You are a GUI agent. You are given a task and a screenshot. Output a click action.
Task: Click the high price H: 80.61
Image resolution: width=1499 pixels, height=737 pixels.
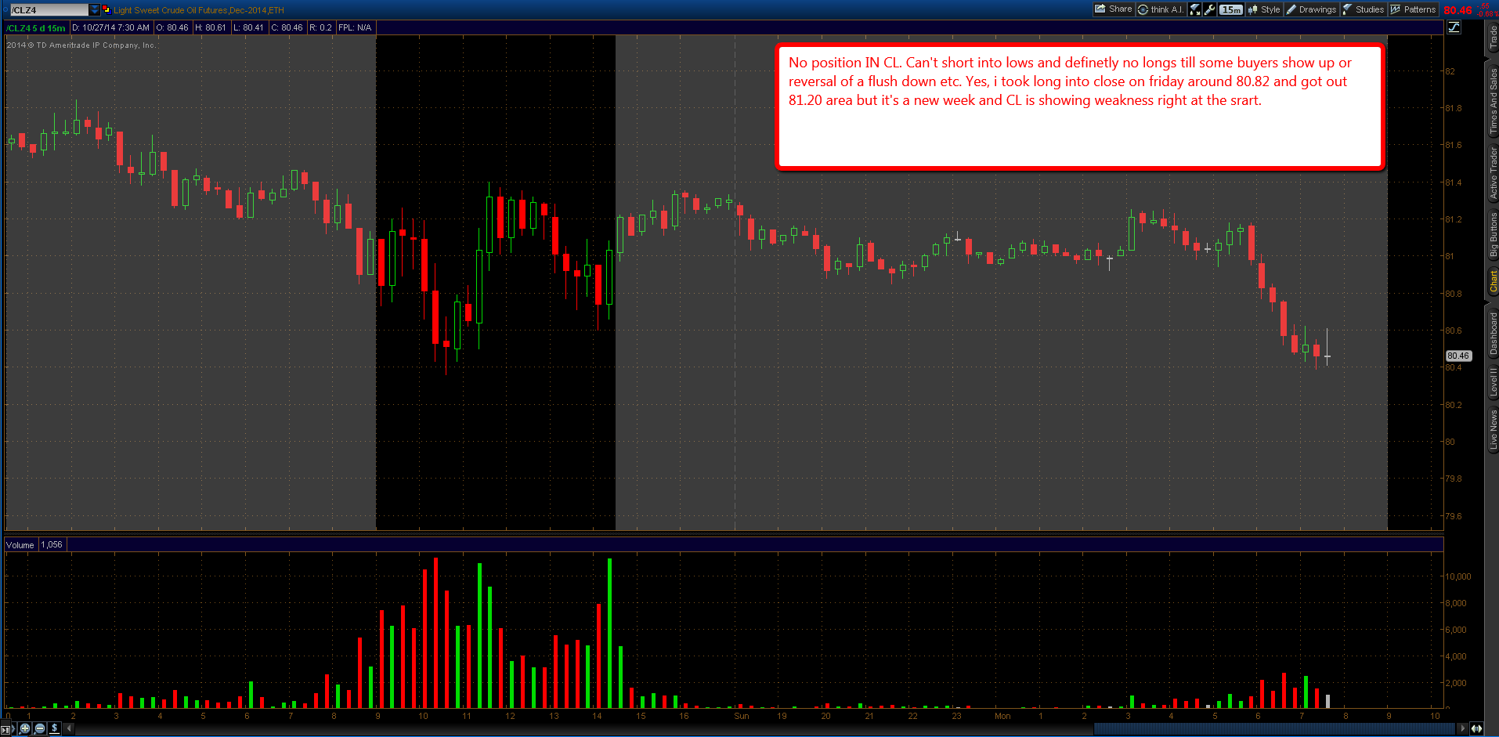click(x=211, y=27)
